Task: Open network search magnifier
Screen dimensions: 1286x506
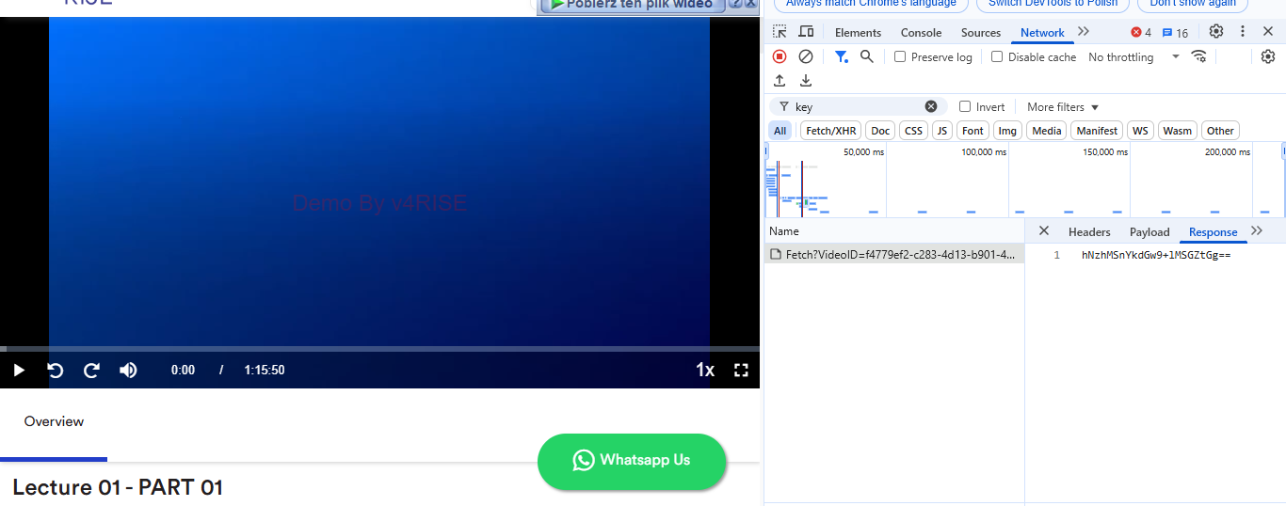Action: pos(867,56)
